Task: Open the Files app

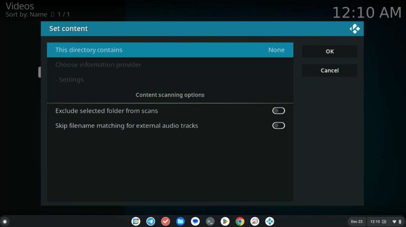Action: [180, 222]
